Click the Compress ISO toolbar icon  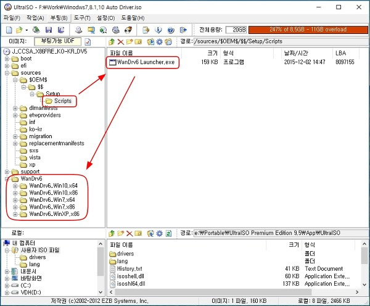coord(91,30)
